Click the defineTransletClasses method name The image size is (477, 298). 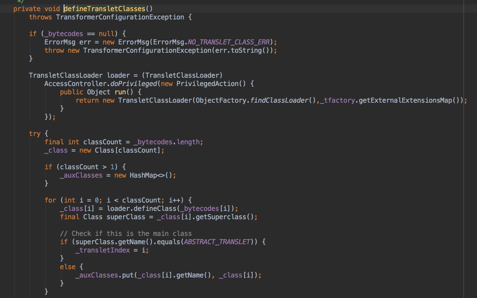[x=105, y=9]
